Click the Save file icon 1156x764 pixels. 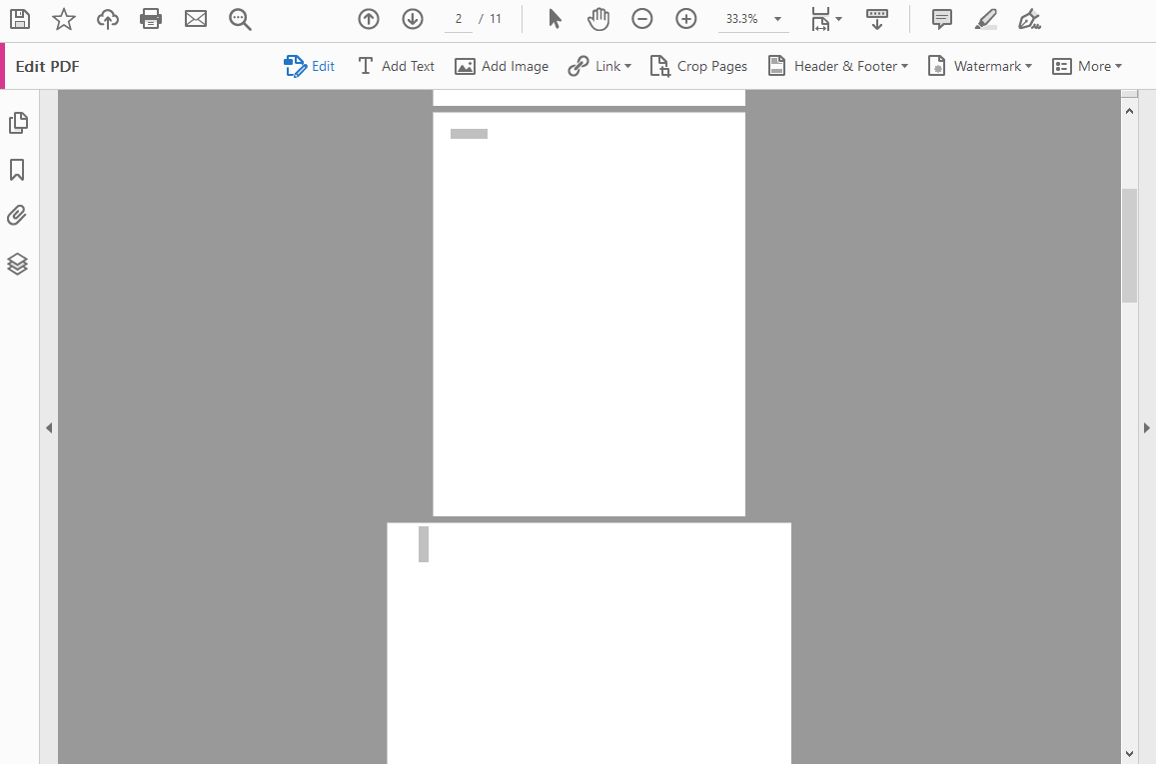coord(19,18)
